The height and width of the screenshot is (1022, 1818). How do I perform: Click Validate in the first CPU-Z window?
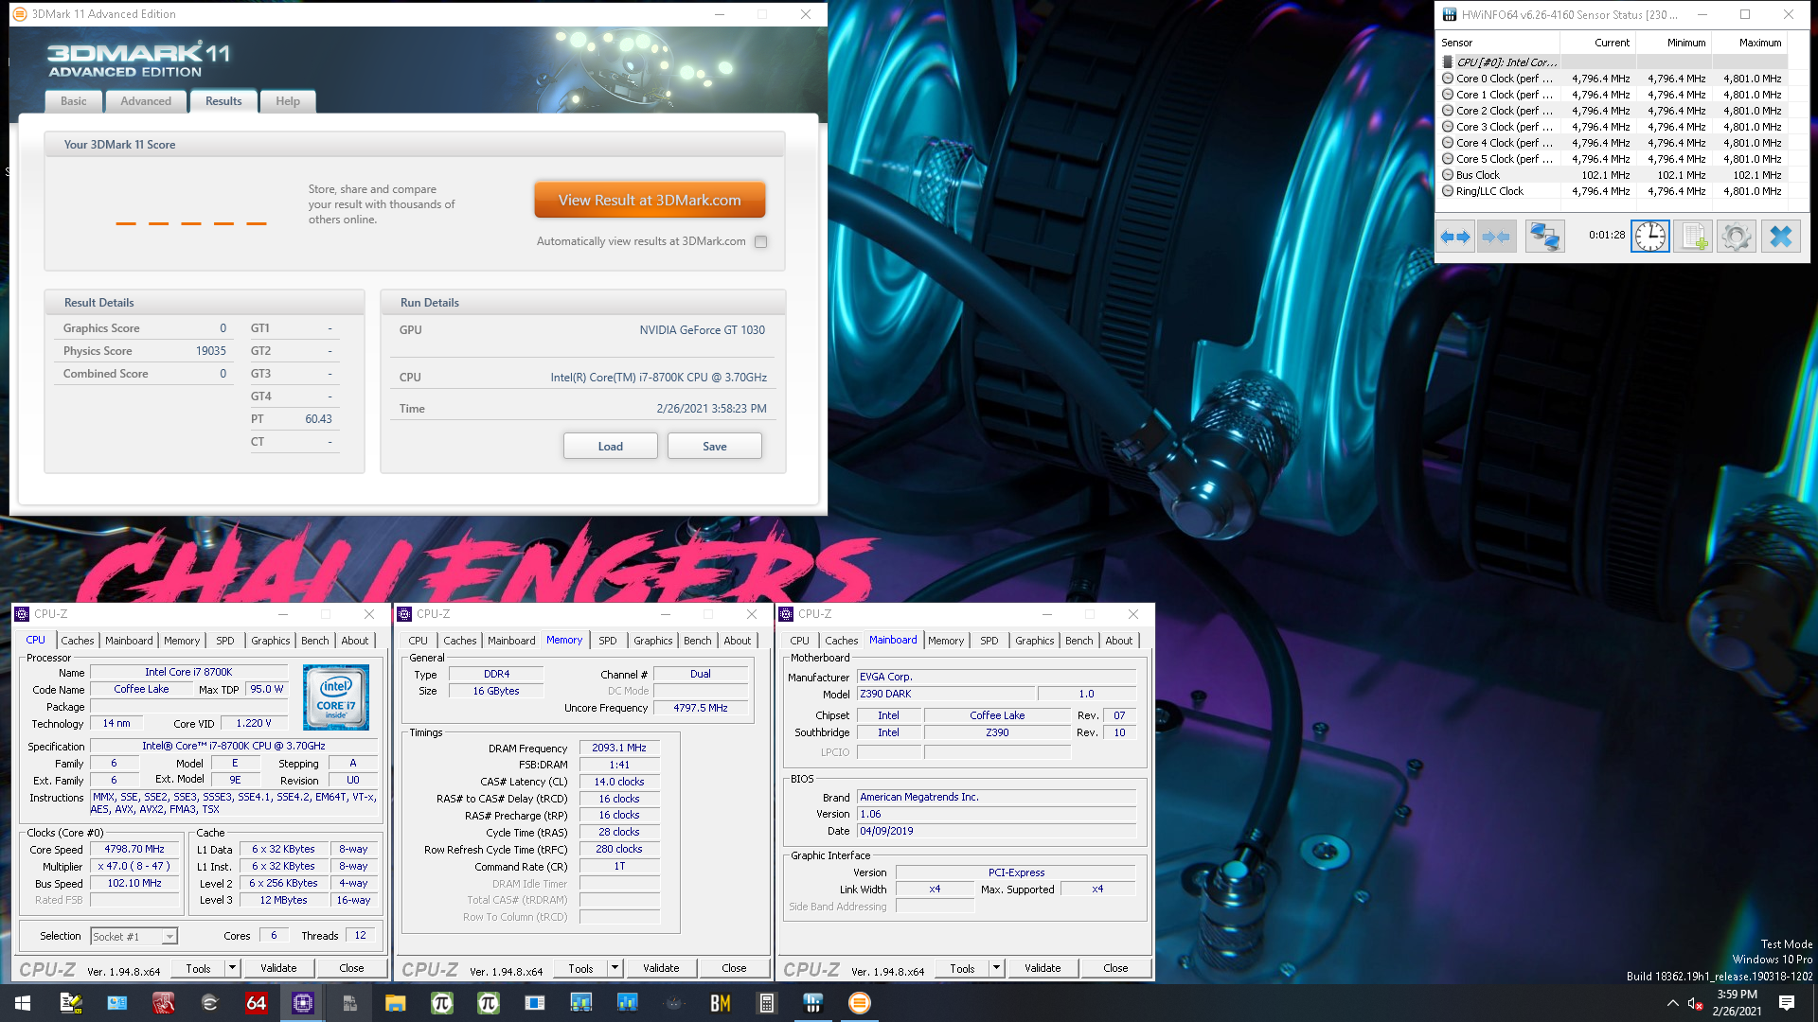278,968
